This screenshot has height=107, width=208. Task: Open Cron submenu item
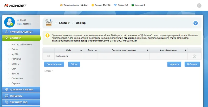pyautogui.click(x=14, y=69)
